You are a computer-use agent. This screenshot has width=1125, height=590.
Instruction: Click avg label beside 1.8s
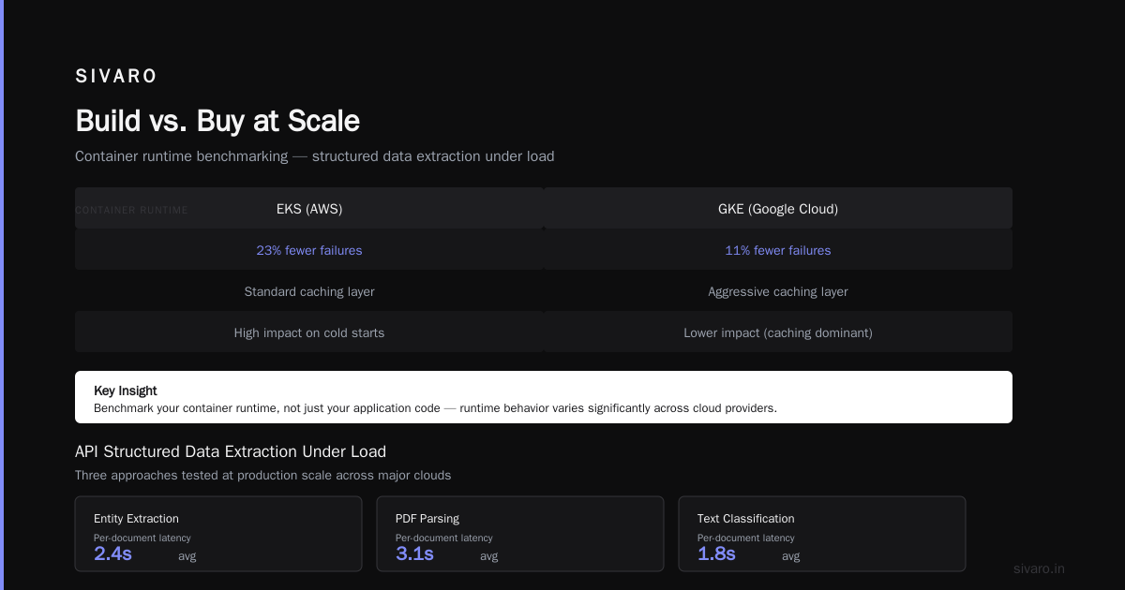(791, 556)
